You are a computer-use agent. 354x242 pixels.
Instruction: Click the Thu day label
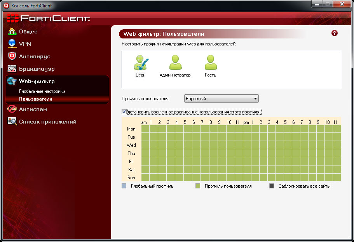tap(131, 153)
